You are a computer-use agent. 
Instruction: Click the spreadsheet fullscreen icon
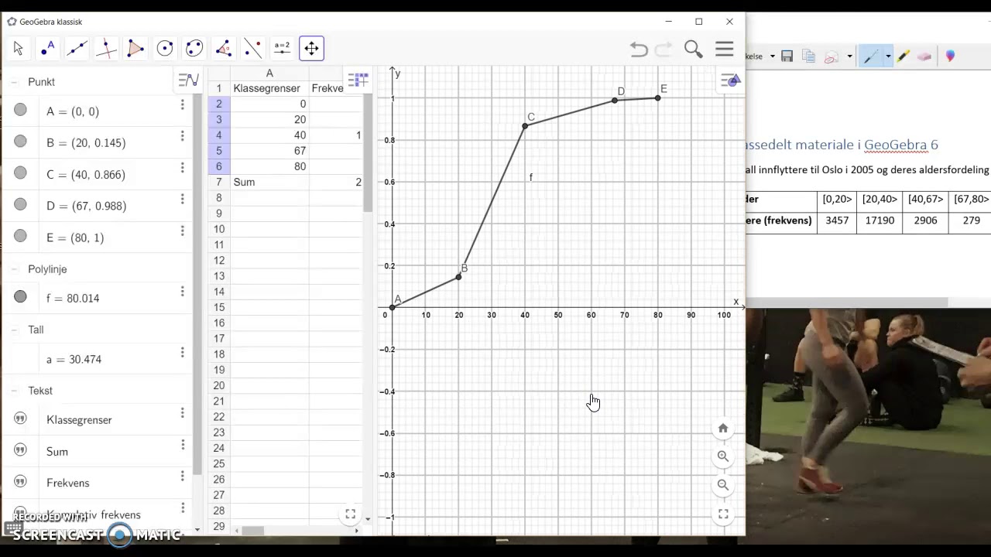(x=351, y=514)
